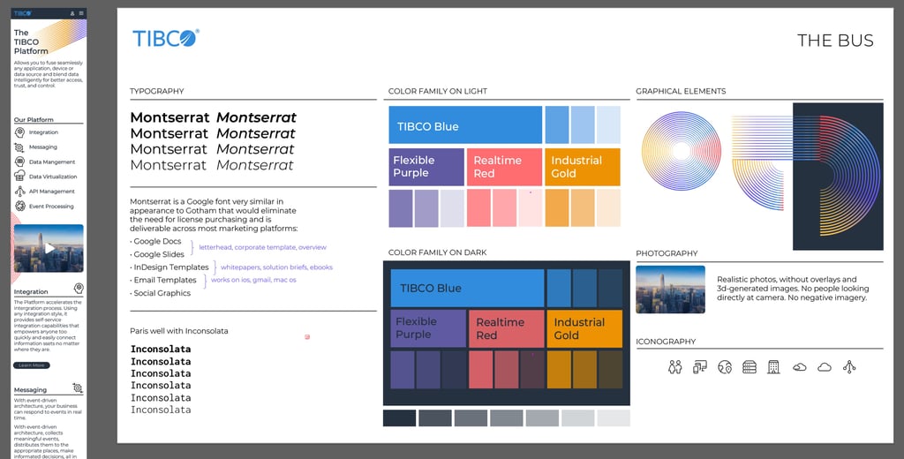Pick the Industrial Gold swatch on light
Screen dimensions: 904x459
tap(583, 167)
